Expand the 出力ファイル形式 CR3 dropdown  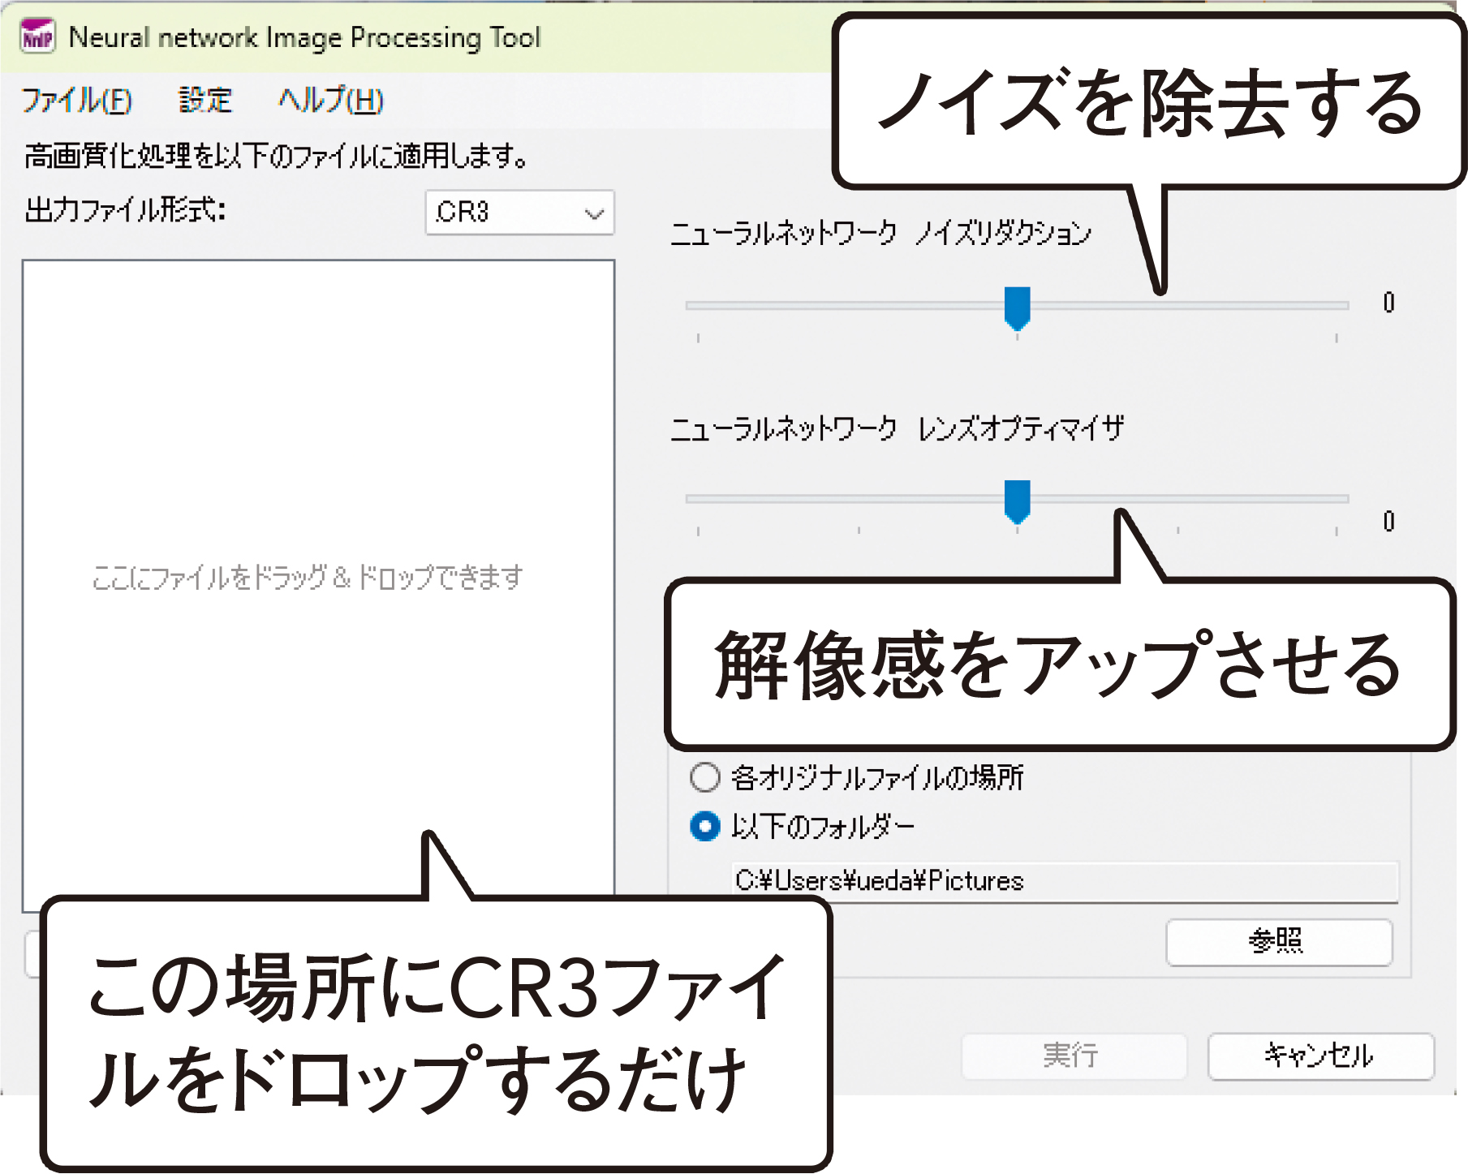[x=519, y=213]
